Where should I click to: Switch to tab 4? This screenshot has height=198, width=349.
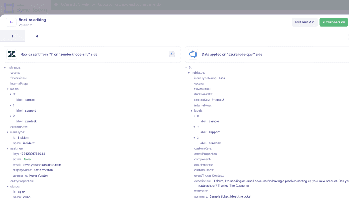coord(37,36)
